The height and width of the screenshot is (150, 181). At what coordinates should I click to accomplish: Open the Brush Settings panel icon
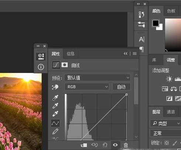click(141, 25)
